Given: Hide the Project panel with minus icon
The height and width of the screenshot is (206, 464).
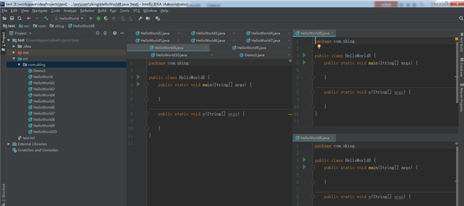Looking at the screenshot, I should pyautogui.click(x=122, y=33).
